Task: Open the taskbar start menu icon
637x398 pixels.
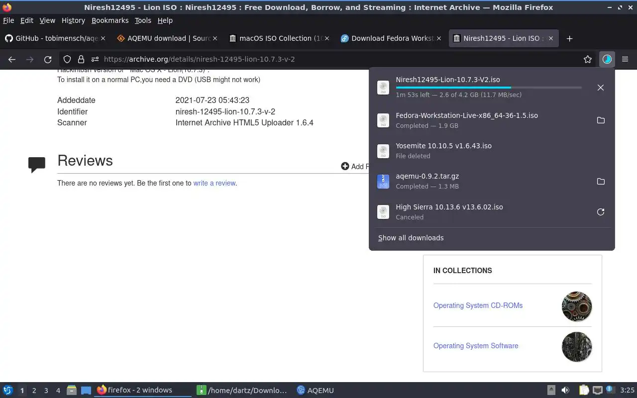Action: (x=8, y=391)
